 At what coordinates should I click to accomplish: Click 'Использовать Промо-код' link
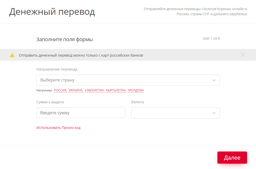[58, 128]
